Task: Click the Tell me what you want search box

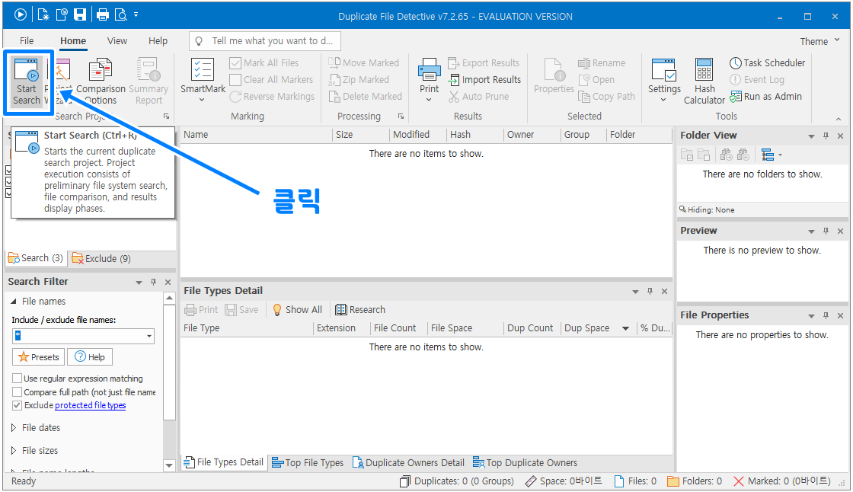Action: [265, 41]
